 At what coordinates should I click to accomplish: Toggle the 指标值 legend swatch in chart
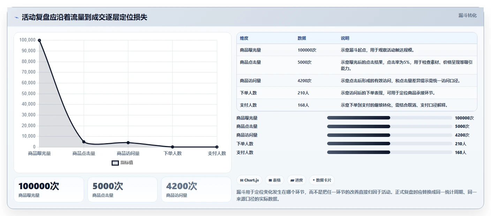click(x=115, y=163)
